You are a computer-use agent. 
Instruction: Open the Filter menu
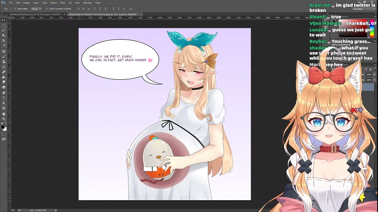click(63, 3)
